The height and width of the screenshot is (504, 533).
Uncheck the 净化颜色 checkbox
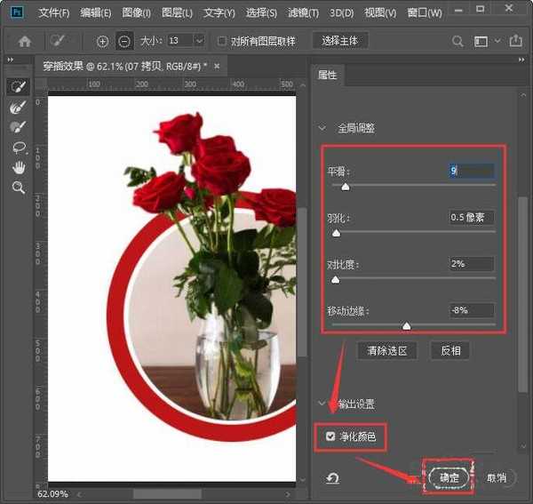point(331,436)
